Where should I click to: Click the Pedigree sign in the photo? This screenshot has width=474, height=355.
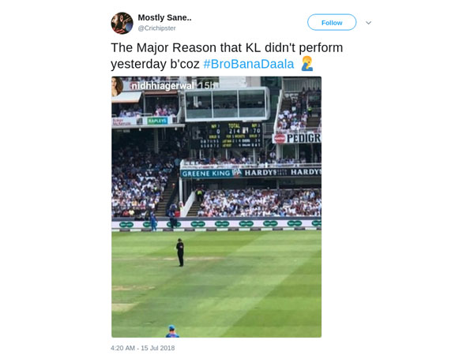[x=300, y=138]
